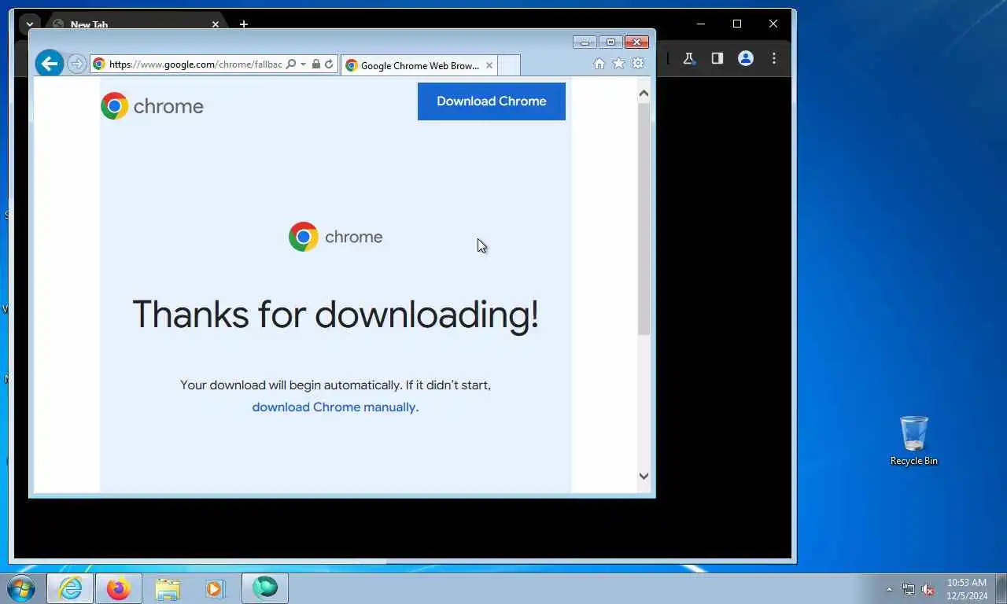
Task: Show hidden system tray icons
Action: click(x=890, y=589)
